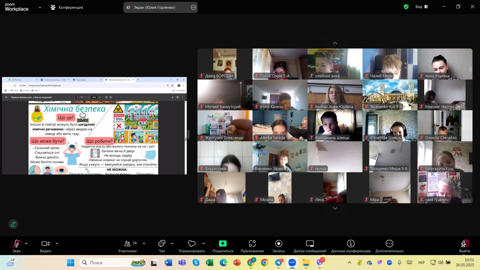Start camera with the Видео button

point(46,246)
